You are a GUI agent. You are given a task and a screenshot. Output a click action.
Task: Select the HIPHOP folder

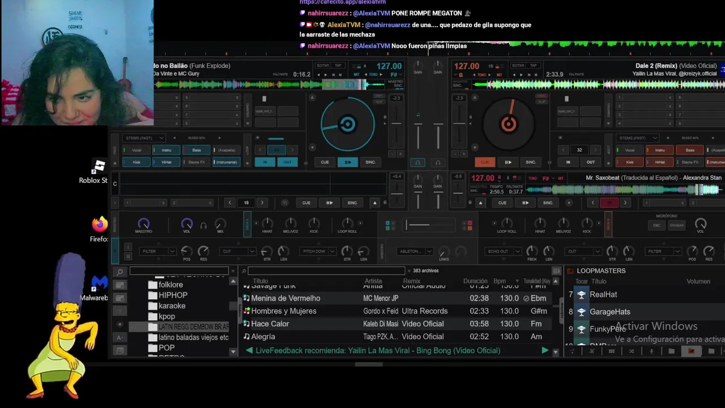pos(173,295)
